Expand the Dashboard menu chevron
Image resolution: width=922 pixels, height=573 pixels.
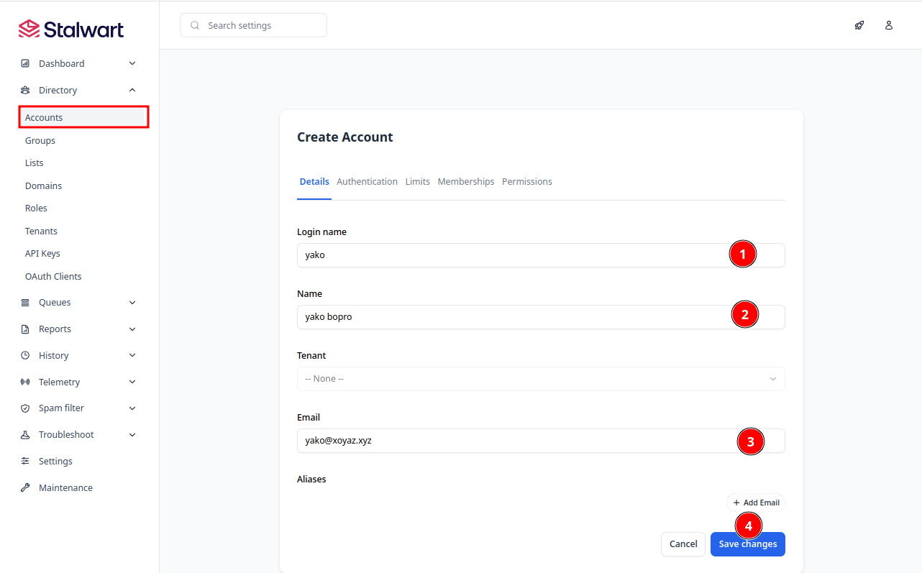[x=132, y=63]
